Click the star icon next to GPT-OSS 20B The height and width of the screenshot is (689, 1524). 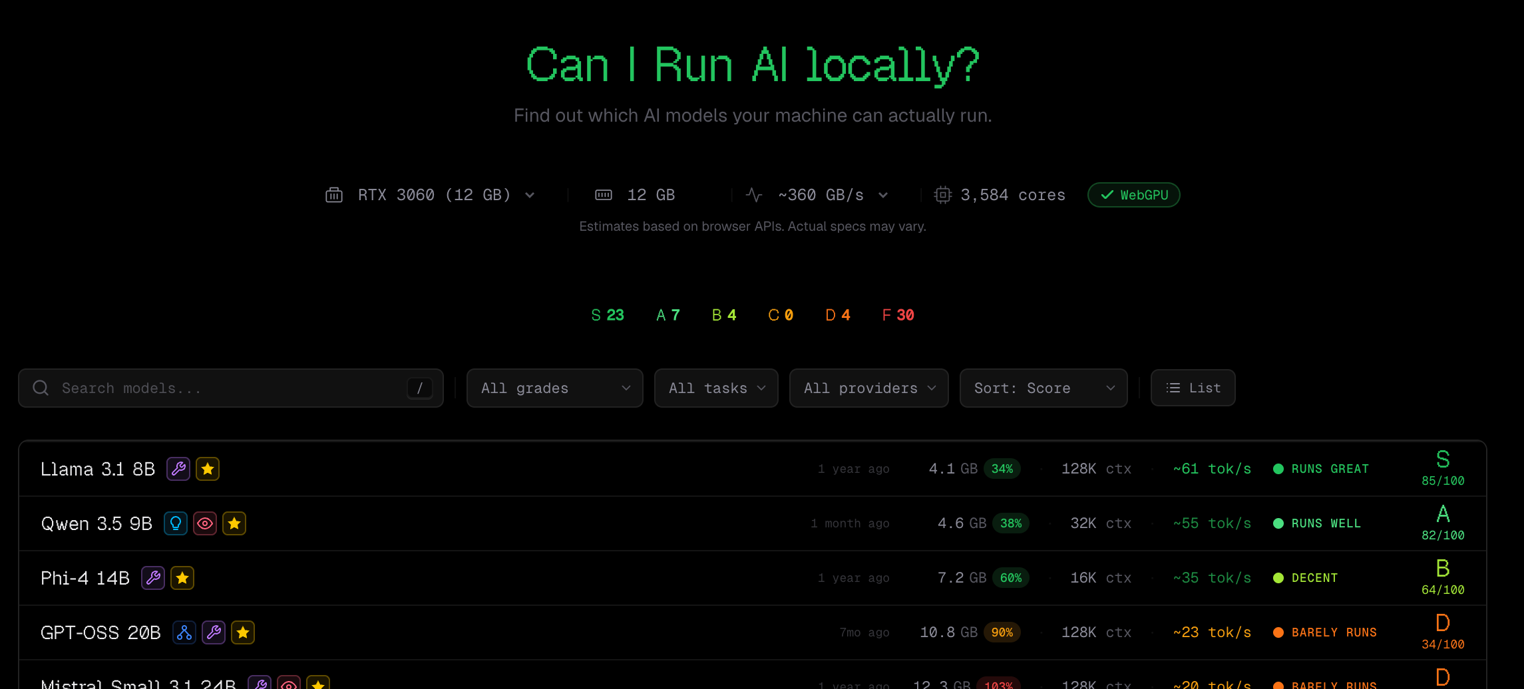[243, 632]
